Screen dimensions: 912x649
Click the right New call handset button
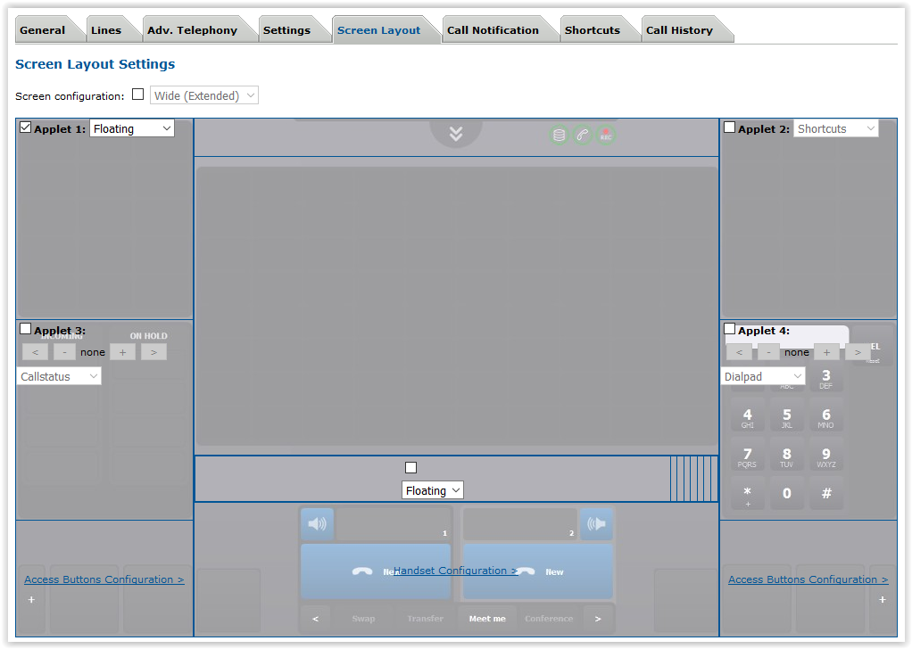[x=538, y=571]
